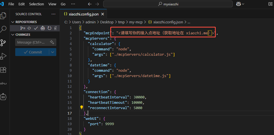Expand the breadcrumb ellipsis after xiaozhi.config.json
The image size is (274, 135).
[189, 22]
